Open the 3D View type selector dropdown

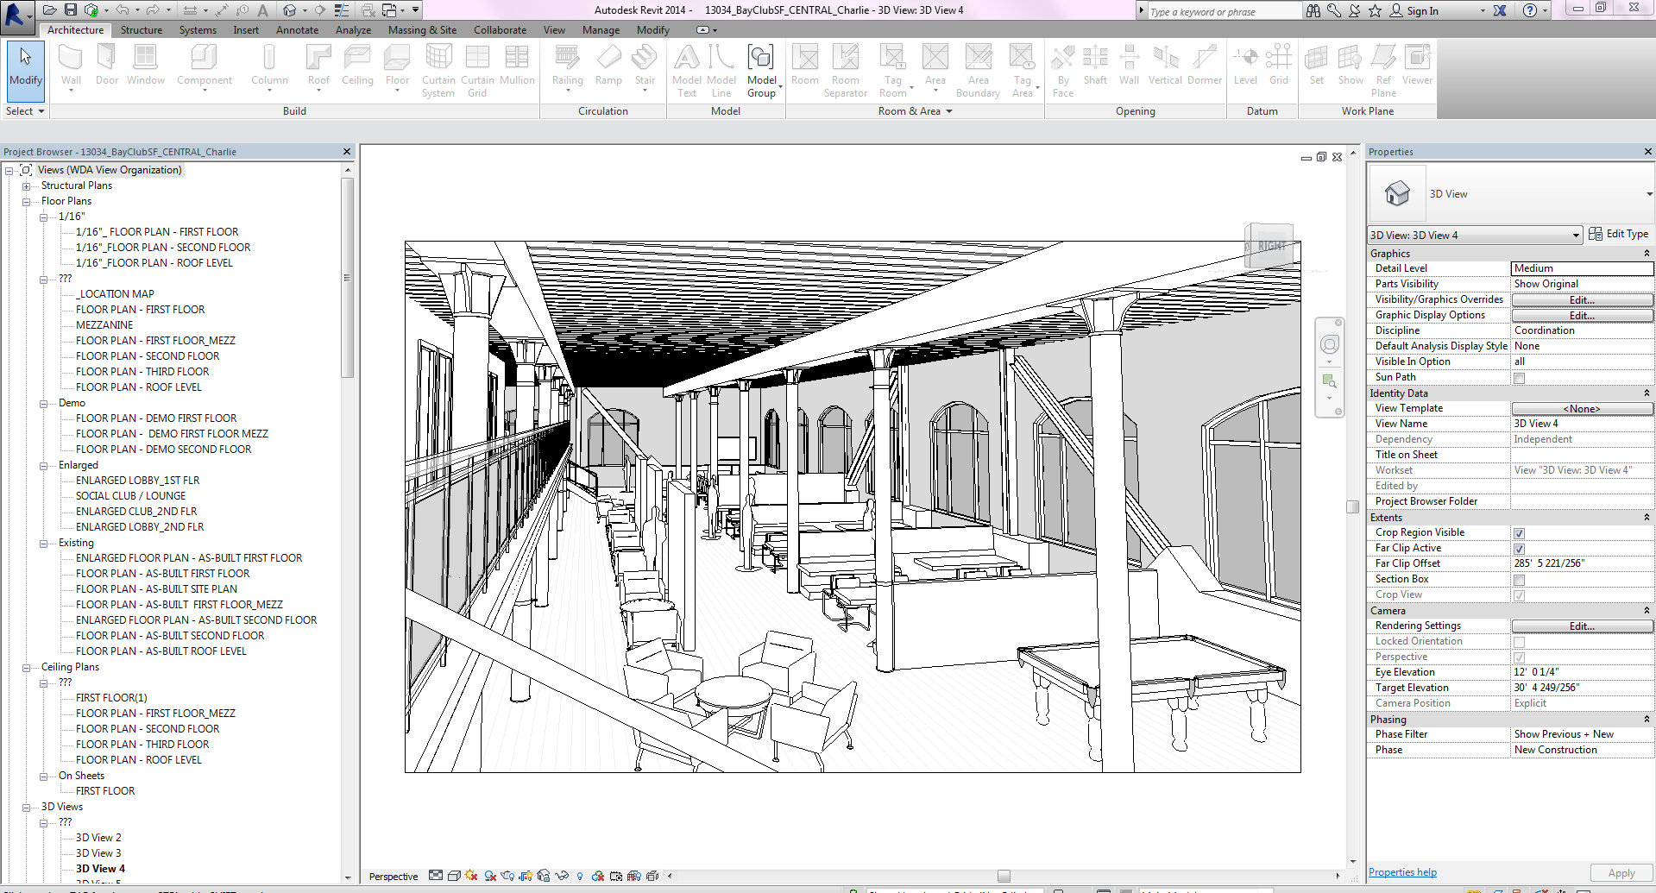1649,194
